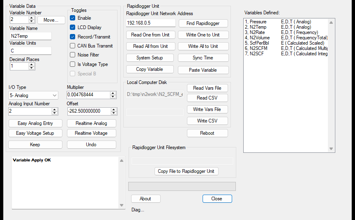The image size is (355, 220).
Task: Select variable 6, N2SCFM in list
Action: point(286,48)
